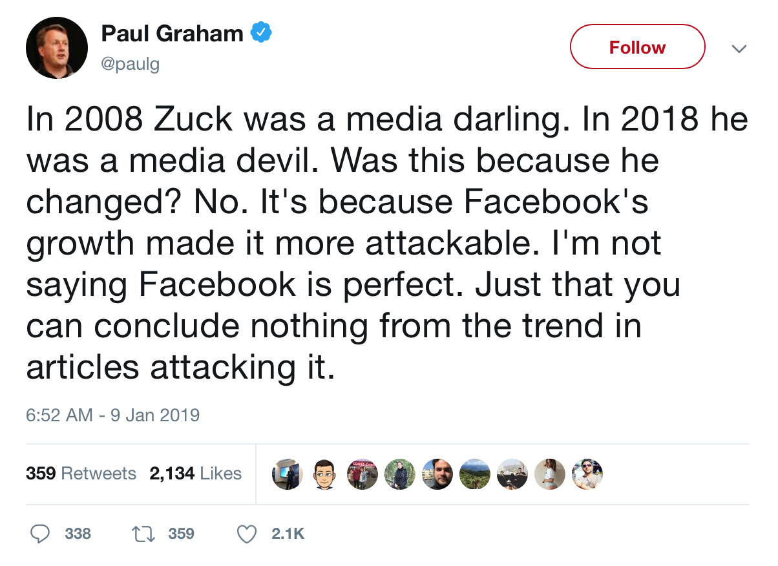Click the blue verified badge
The width and height of the screenshot is (778, 566).
pyautogui.click(x=260, y=32)
